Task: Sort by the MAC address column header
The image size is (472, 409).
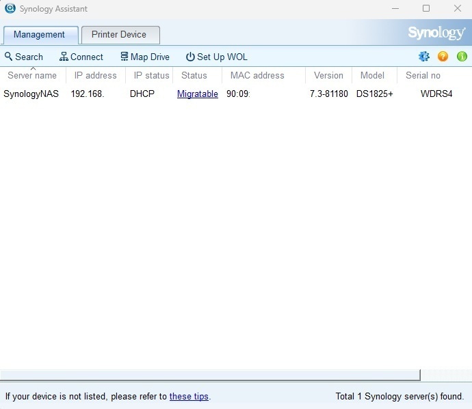Action: (x=263, y=75)
